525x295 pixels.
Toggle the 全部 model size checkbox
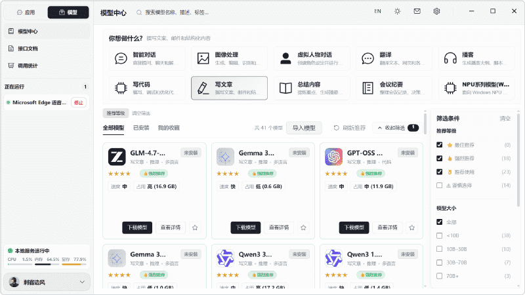tap(439, 222)
